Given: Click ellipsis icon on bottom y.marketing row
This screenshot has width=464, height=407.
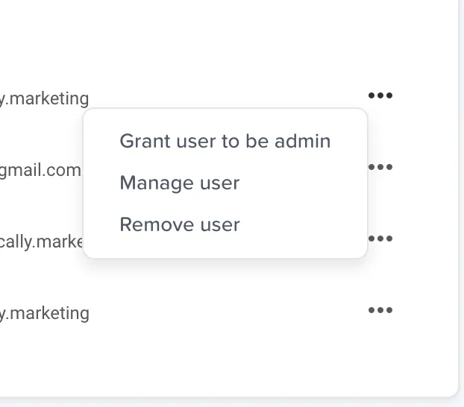Looking at the screenshot, I should tap(380, 310).
